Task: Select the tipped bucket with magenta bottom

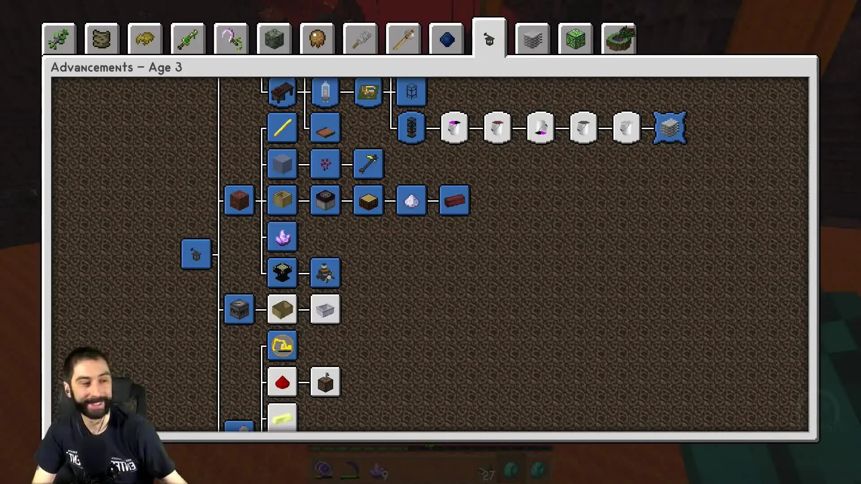Action: click(x=540, y=128)
